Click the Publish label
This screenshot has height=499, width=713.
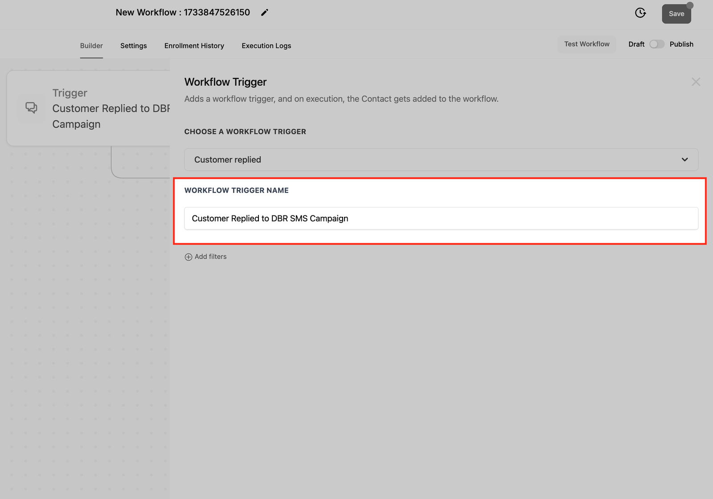click(681, 44)
